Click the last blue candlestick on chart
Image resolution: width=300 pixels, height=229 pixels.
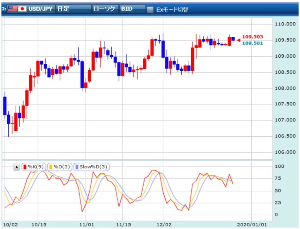click(x=233, y=39)
